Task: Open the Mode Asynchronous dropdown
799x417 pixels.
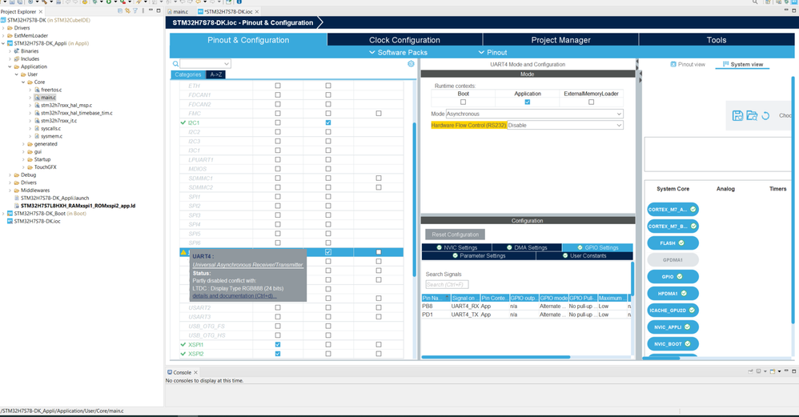Action: point(535,114)
